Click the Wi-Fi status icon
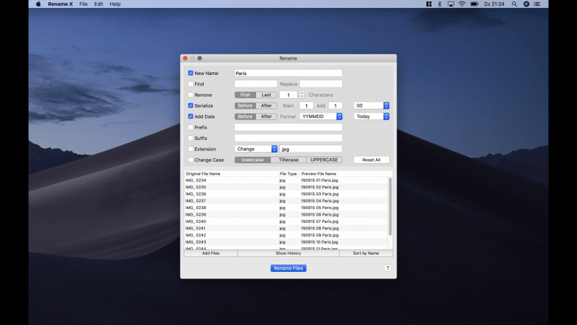Image resolution: width=577 pixels, height=325 pixels. pyautogui.click(x=462, y=4)
